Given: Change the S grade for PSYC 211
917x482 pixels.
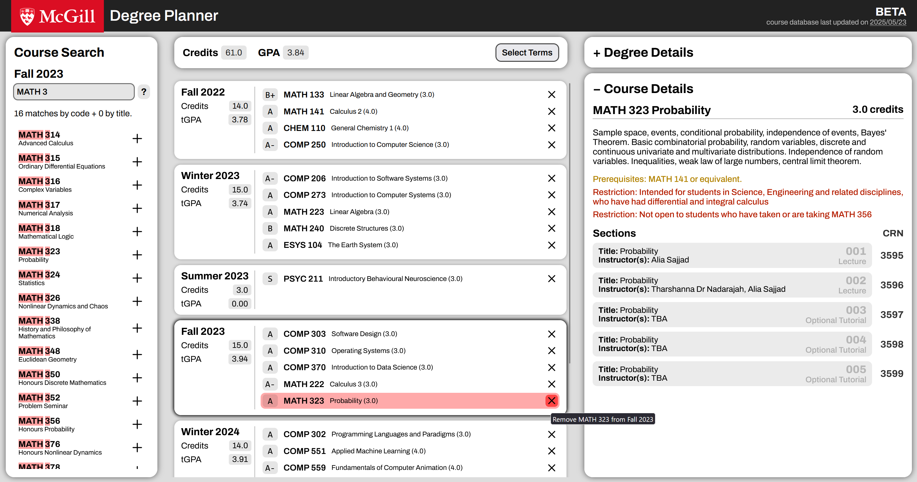Looking at the screenshot, I should [x=270, y=278].
